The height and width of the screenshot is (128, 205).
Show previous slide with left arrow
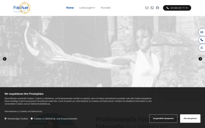coord(4,59)
